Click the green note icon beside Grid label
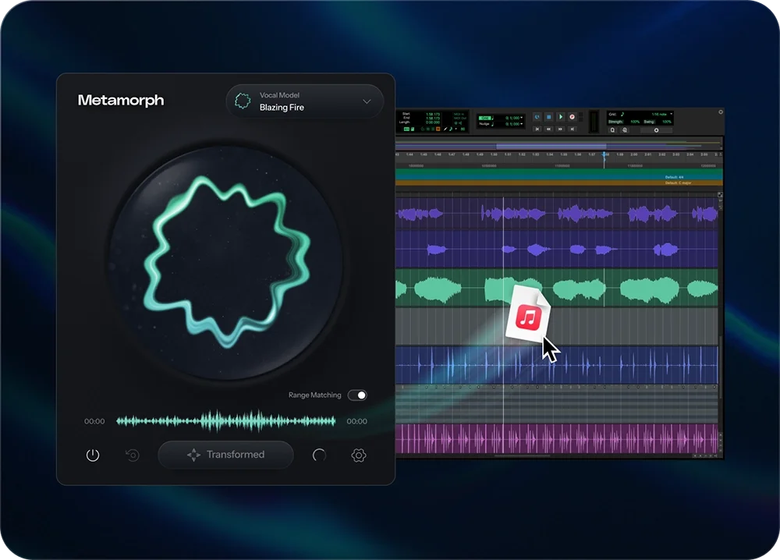780x560 pixels. 622,115
